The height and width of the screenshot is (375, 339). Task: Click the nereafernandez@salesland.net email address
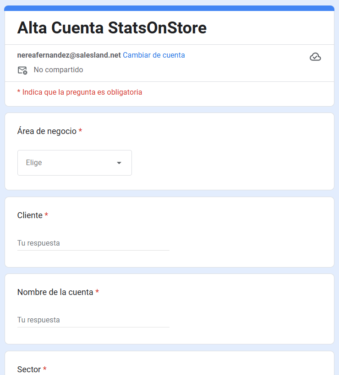pyautogui.click(x=69, y=55)
